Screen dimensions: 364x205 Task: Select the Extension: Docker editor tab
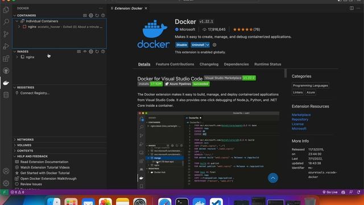coord(129,9)
